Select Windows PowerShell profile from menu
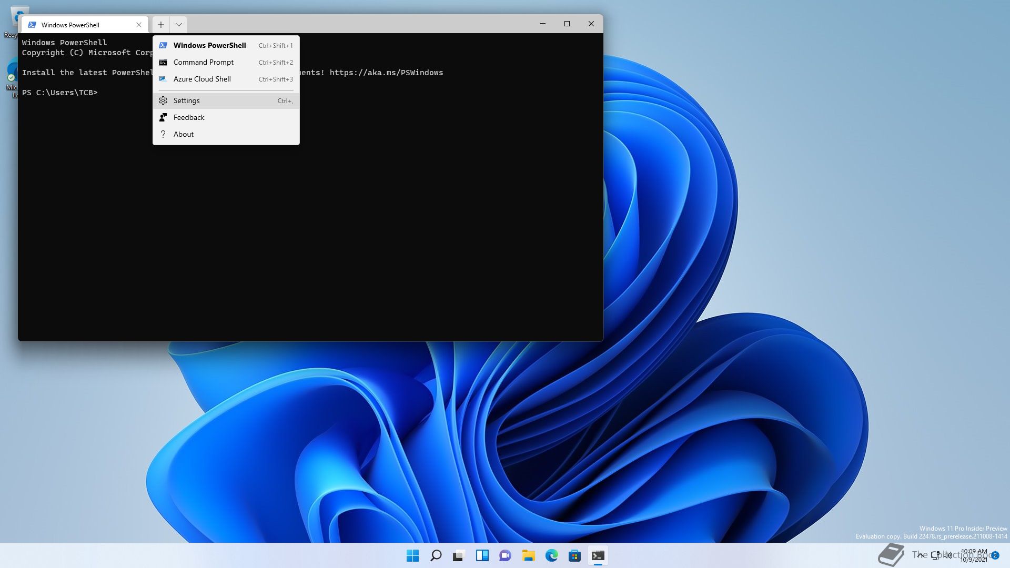The height and width of the screenshot is (568, 1010). [226, 45]
